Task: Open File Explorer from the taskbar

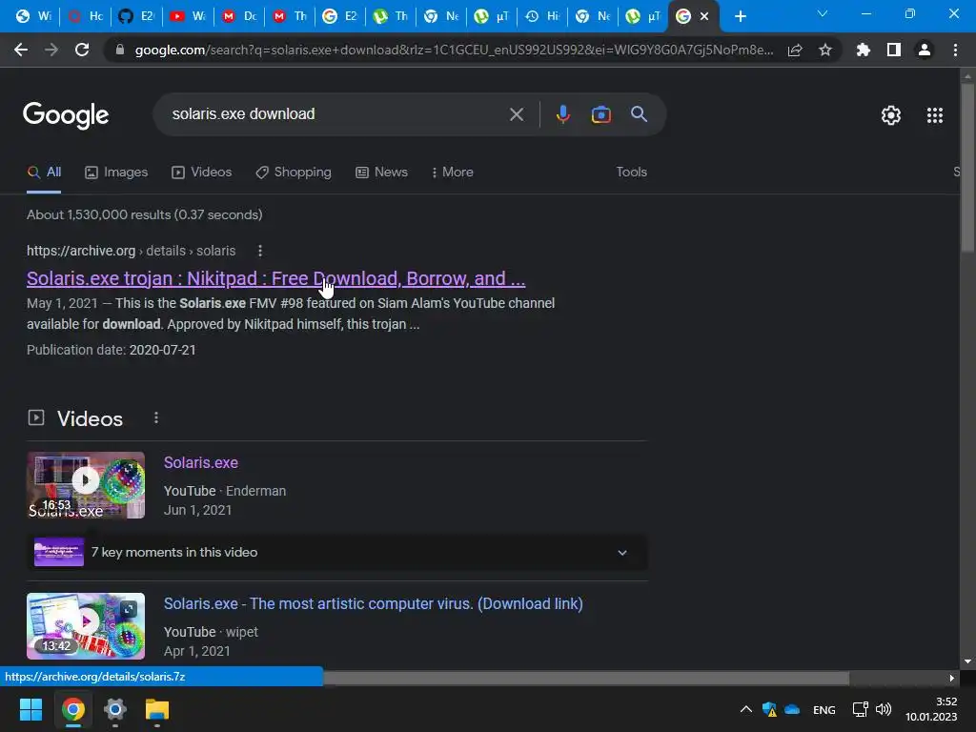Action: click(x=157, y=709)
